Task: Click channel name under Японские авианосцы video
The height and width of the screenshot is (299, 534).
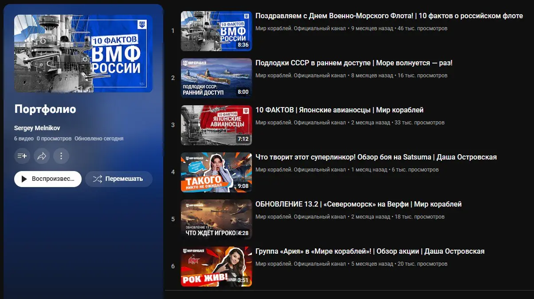Action: point(301,123)
